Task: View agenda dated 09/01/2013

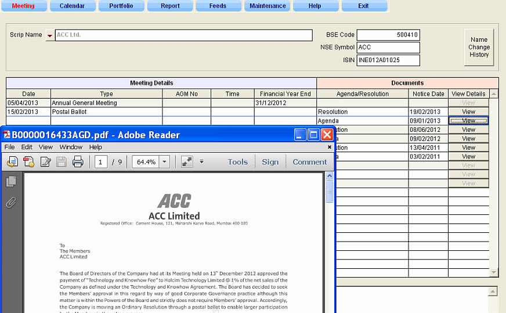Action: (x=468, y=121)
